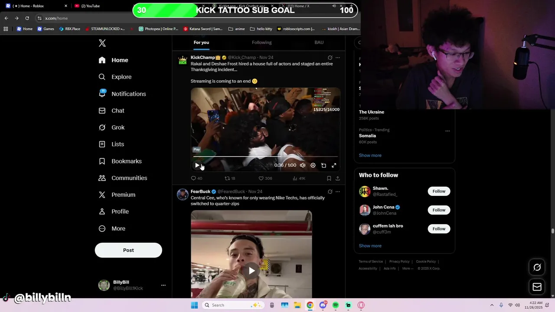Mute the KickChamp video volume
The image size is (555, 312).
pos(303,165)
